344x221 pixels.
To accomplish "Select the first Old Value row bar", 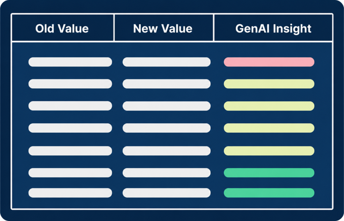I will (x=70, y=62).
